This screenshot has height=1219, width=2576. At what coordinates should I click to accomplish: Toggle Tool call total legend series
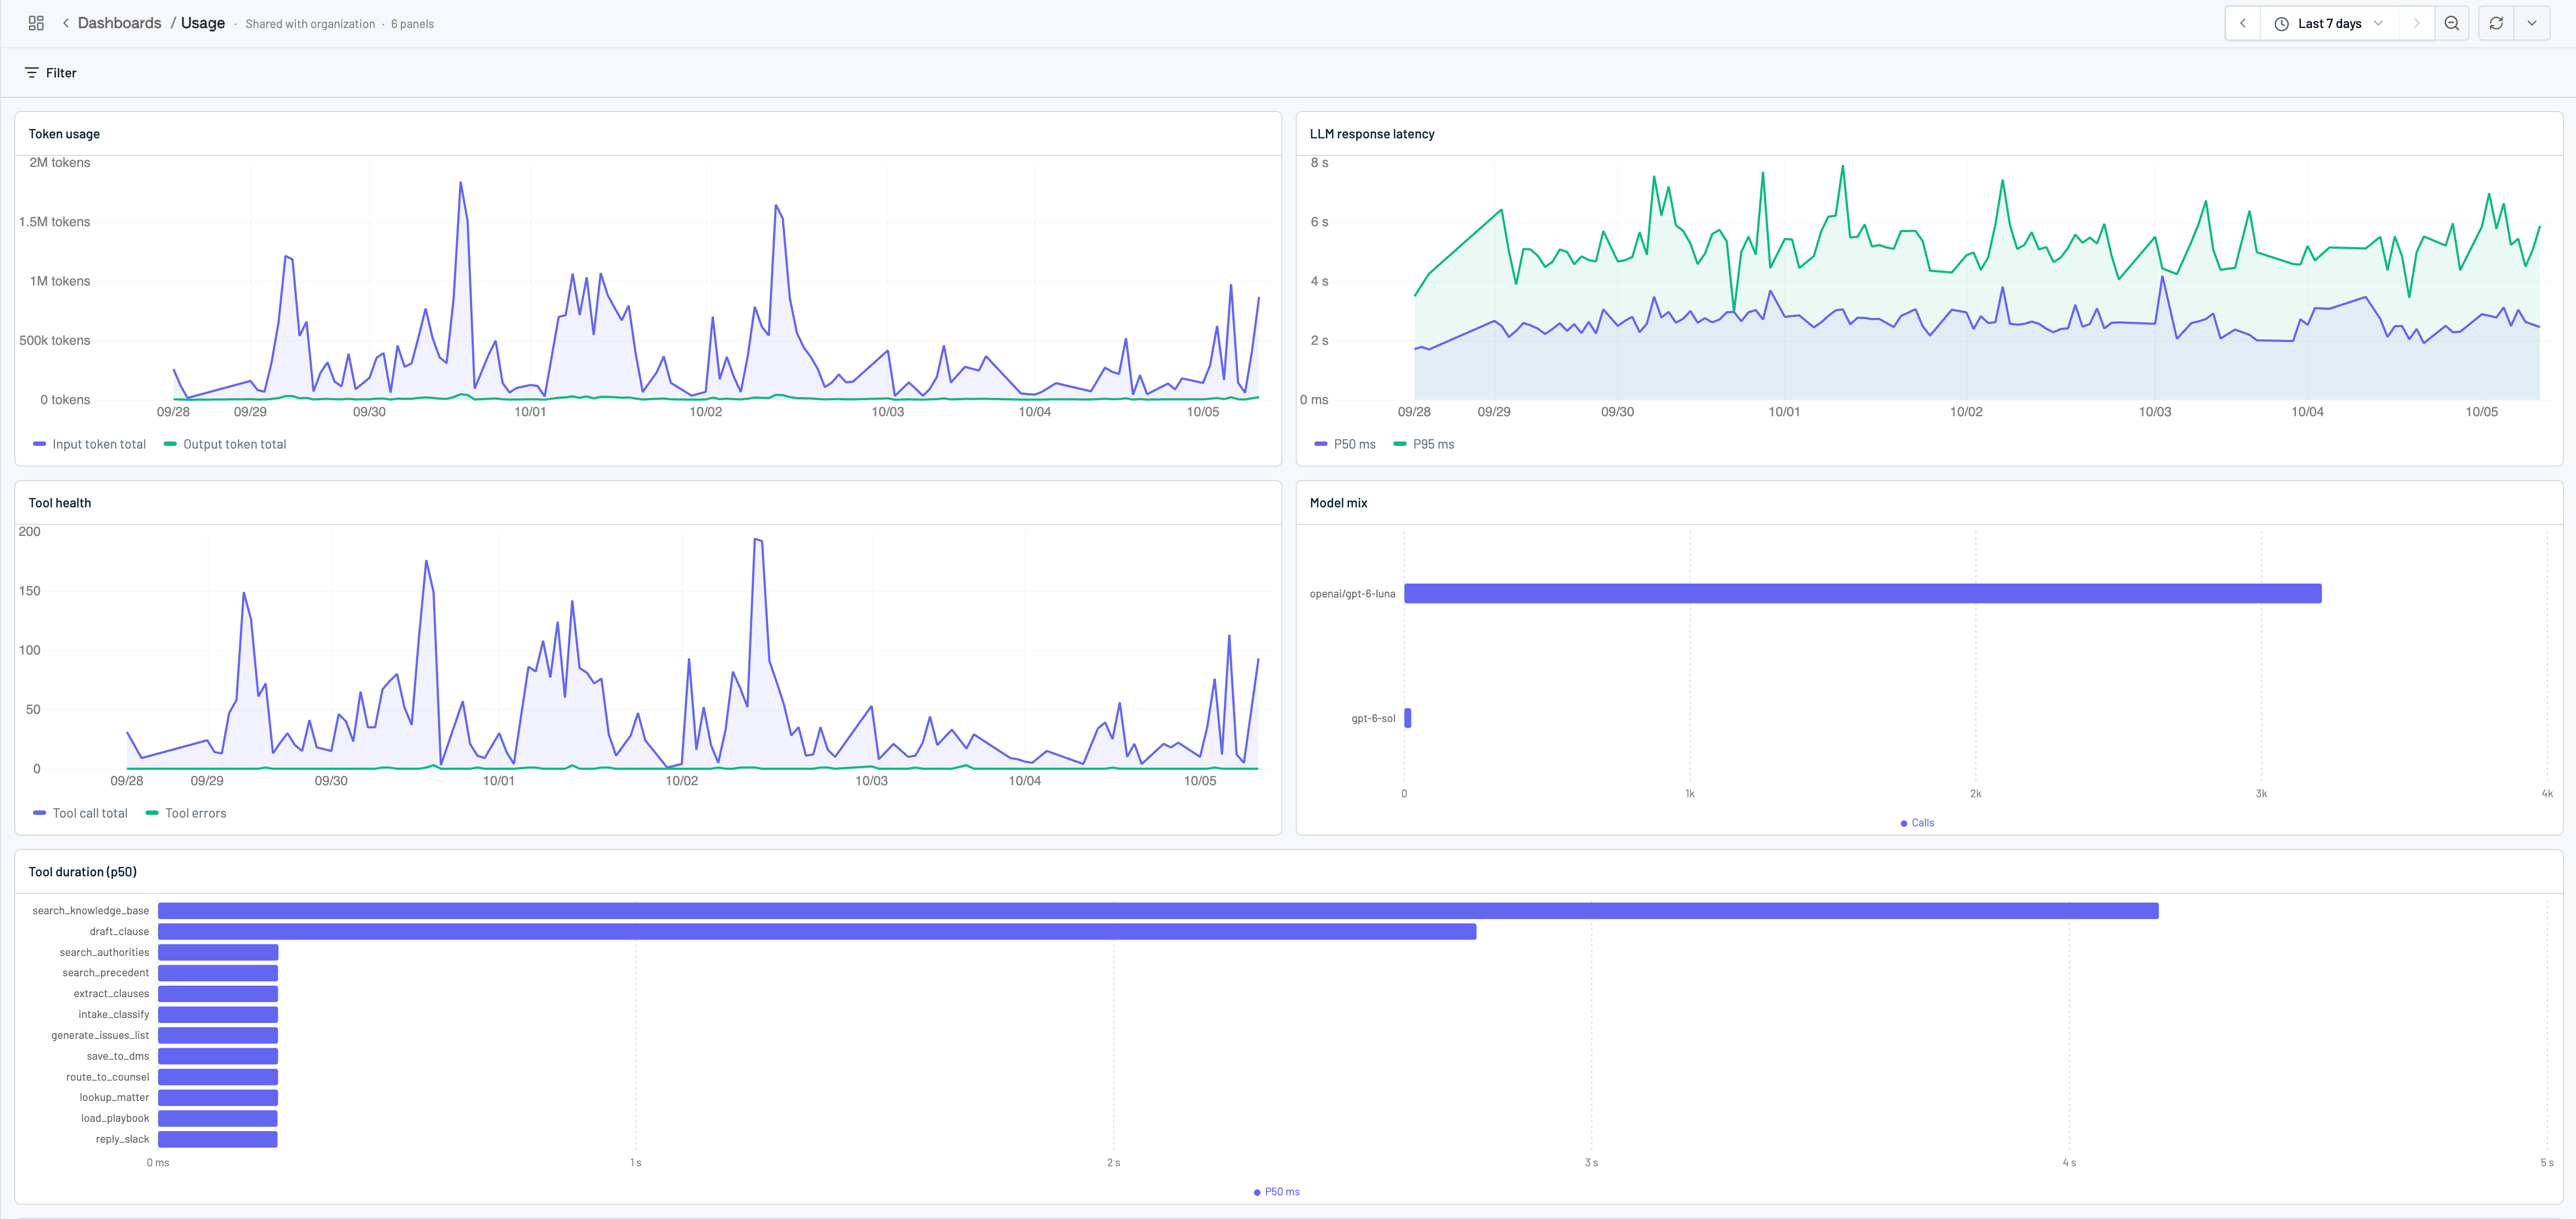tap(80, 813)
